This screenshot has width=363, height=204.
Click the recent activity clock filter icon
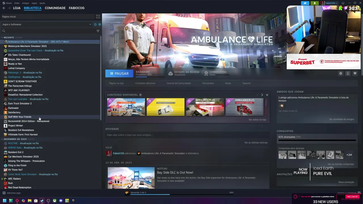coord(95,24)
